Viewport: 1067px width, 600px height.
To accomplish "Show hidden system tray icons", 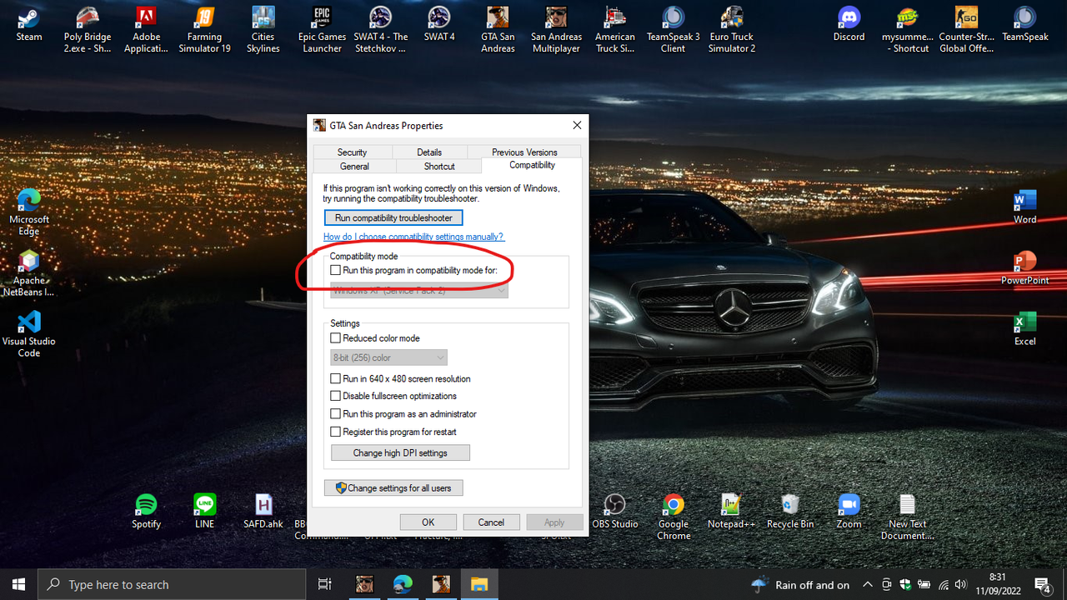I will coord(868,584).
